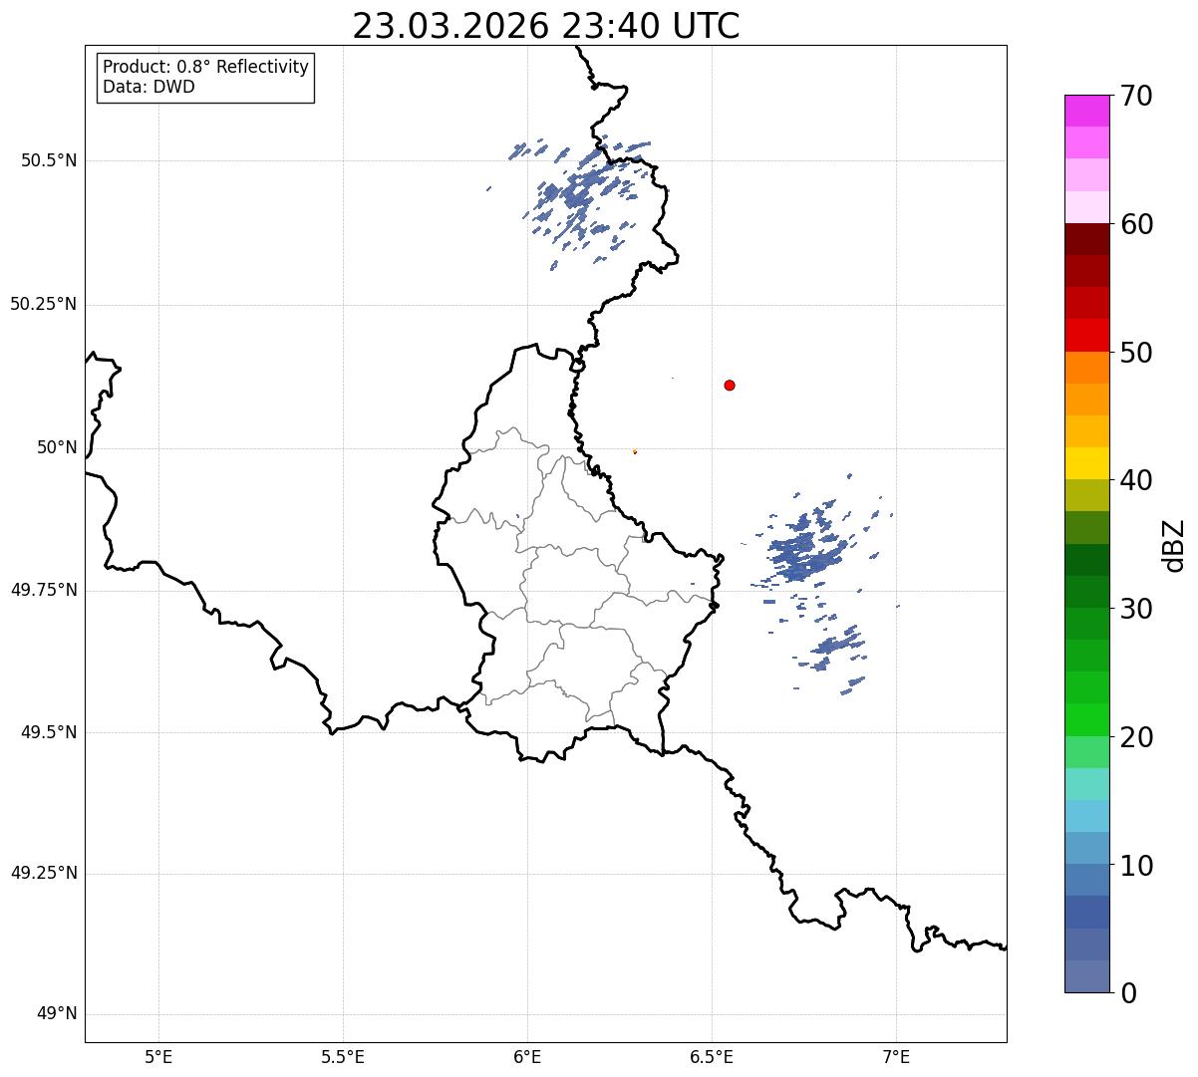This screenshot has width=1198, height=1077.
Task: Click the small orange echo near 50°N
Action: click(635, 451)
